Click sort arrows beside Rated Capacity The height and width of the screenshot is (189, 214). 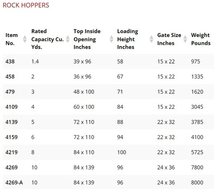tap(67, 39)
